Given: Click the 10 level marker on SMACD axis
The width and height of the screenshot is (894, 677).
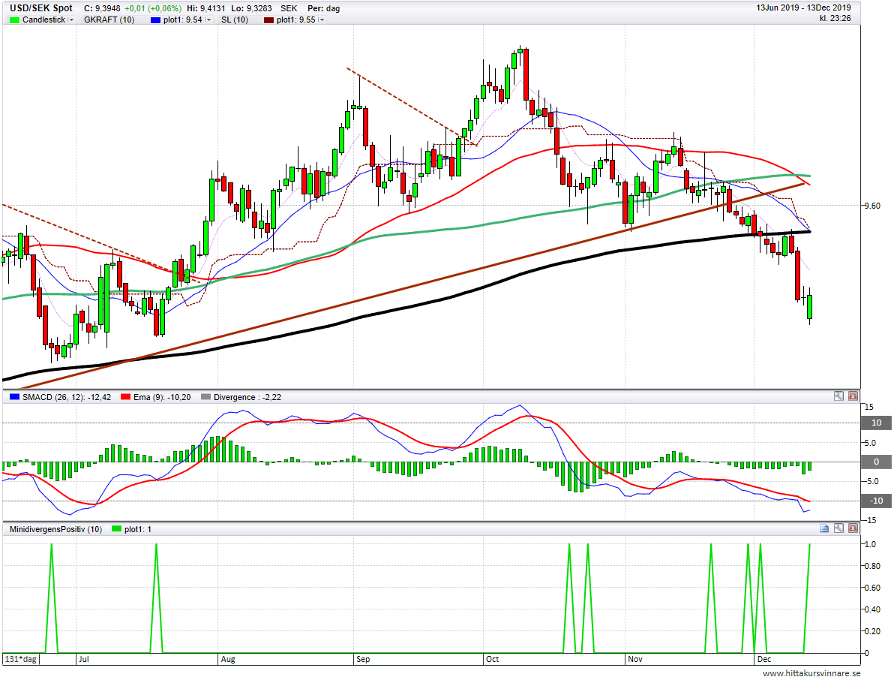Looking at the screenshot, I should point(876,423).
